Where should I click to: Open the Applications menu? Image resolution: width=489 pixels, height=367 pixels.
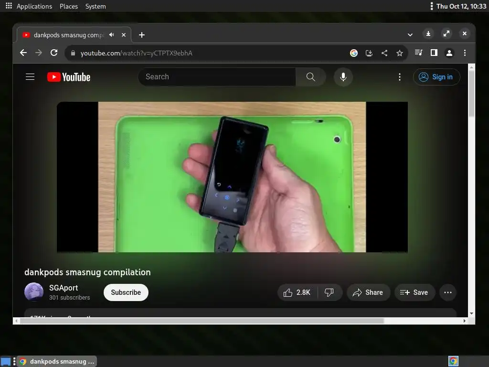[34, 6]
